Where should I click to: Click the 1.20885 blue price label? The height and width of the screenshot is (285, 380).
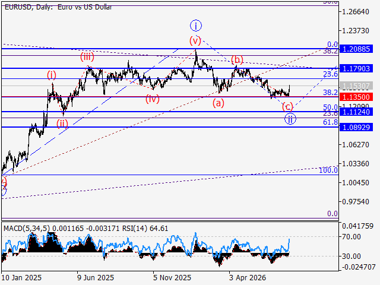[x=356, y=49]
